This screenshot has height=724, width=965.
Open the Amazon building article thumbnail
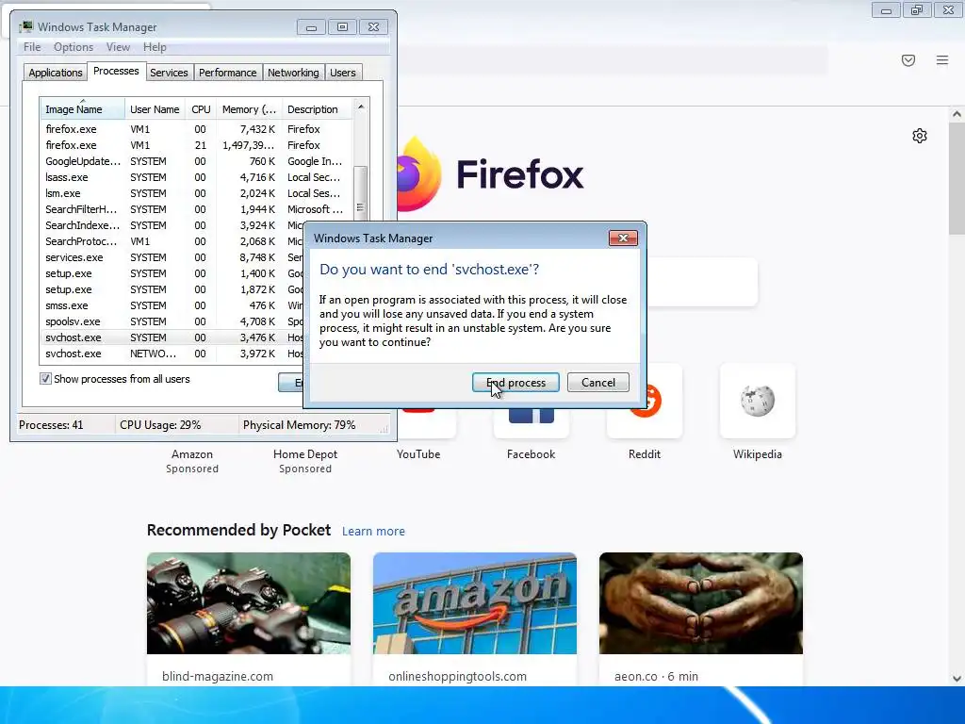[x=475, y=603]
